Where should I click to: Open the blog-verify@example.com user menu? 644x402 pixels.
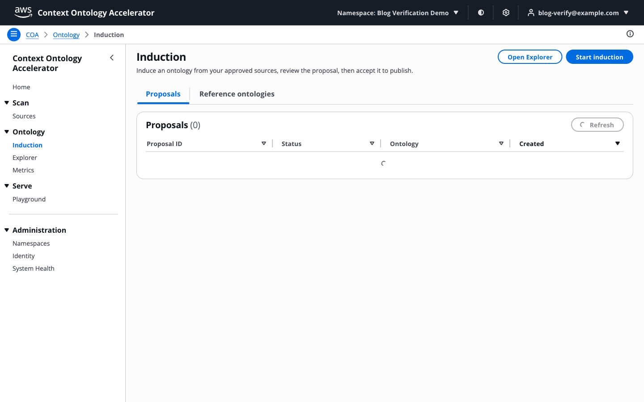[578, 13]
